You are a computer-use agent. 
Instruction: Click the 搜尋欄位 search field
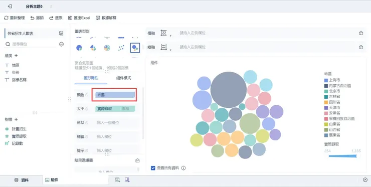[31, 44]
